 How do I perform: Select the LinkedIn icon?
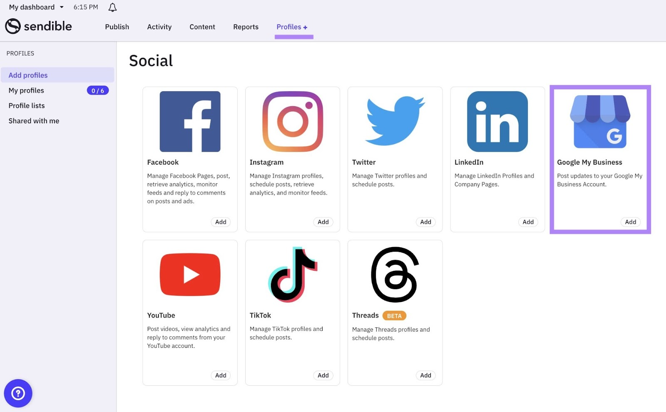[x=497, y=121]
